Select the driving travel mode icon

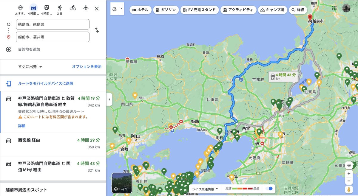pos(33,8)
